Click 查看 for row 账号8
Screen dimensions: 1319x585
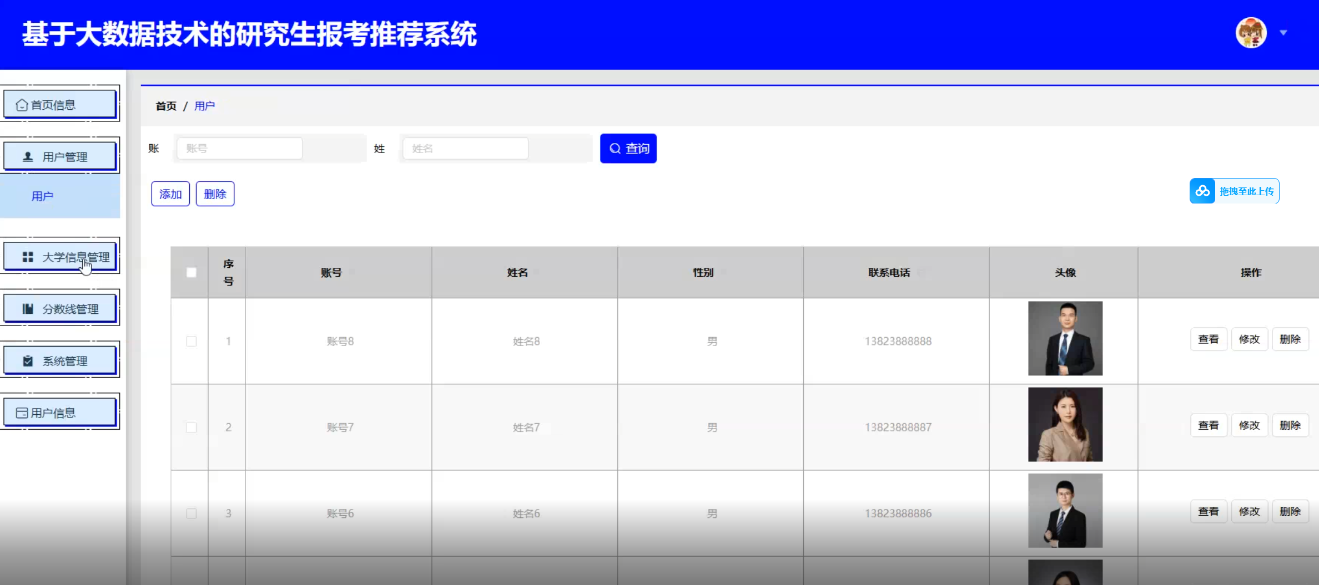(1209, 339)
